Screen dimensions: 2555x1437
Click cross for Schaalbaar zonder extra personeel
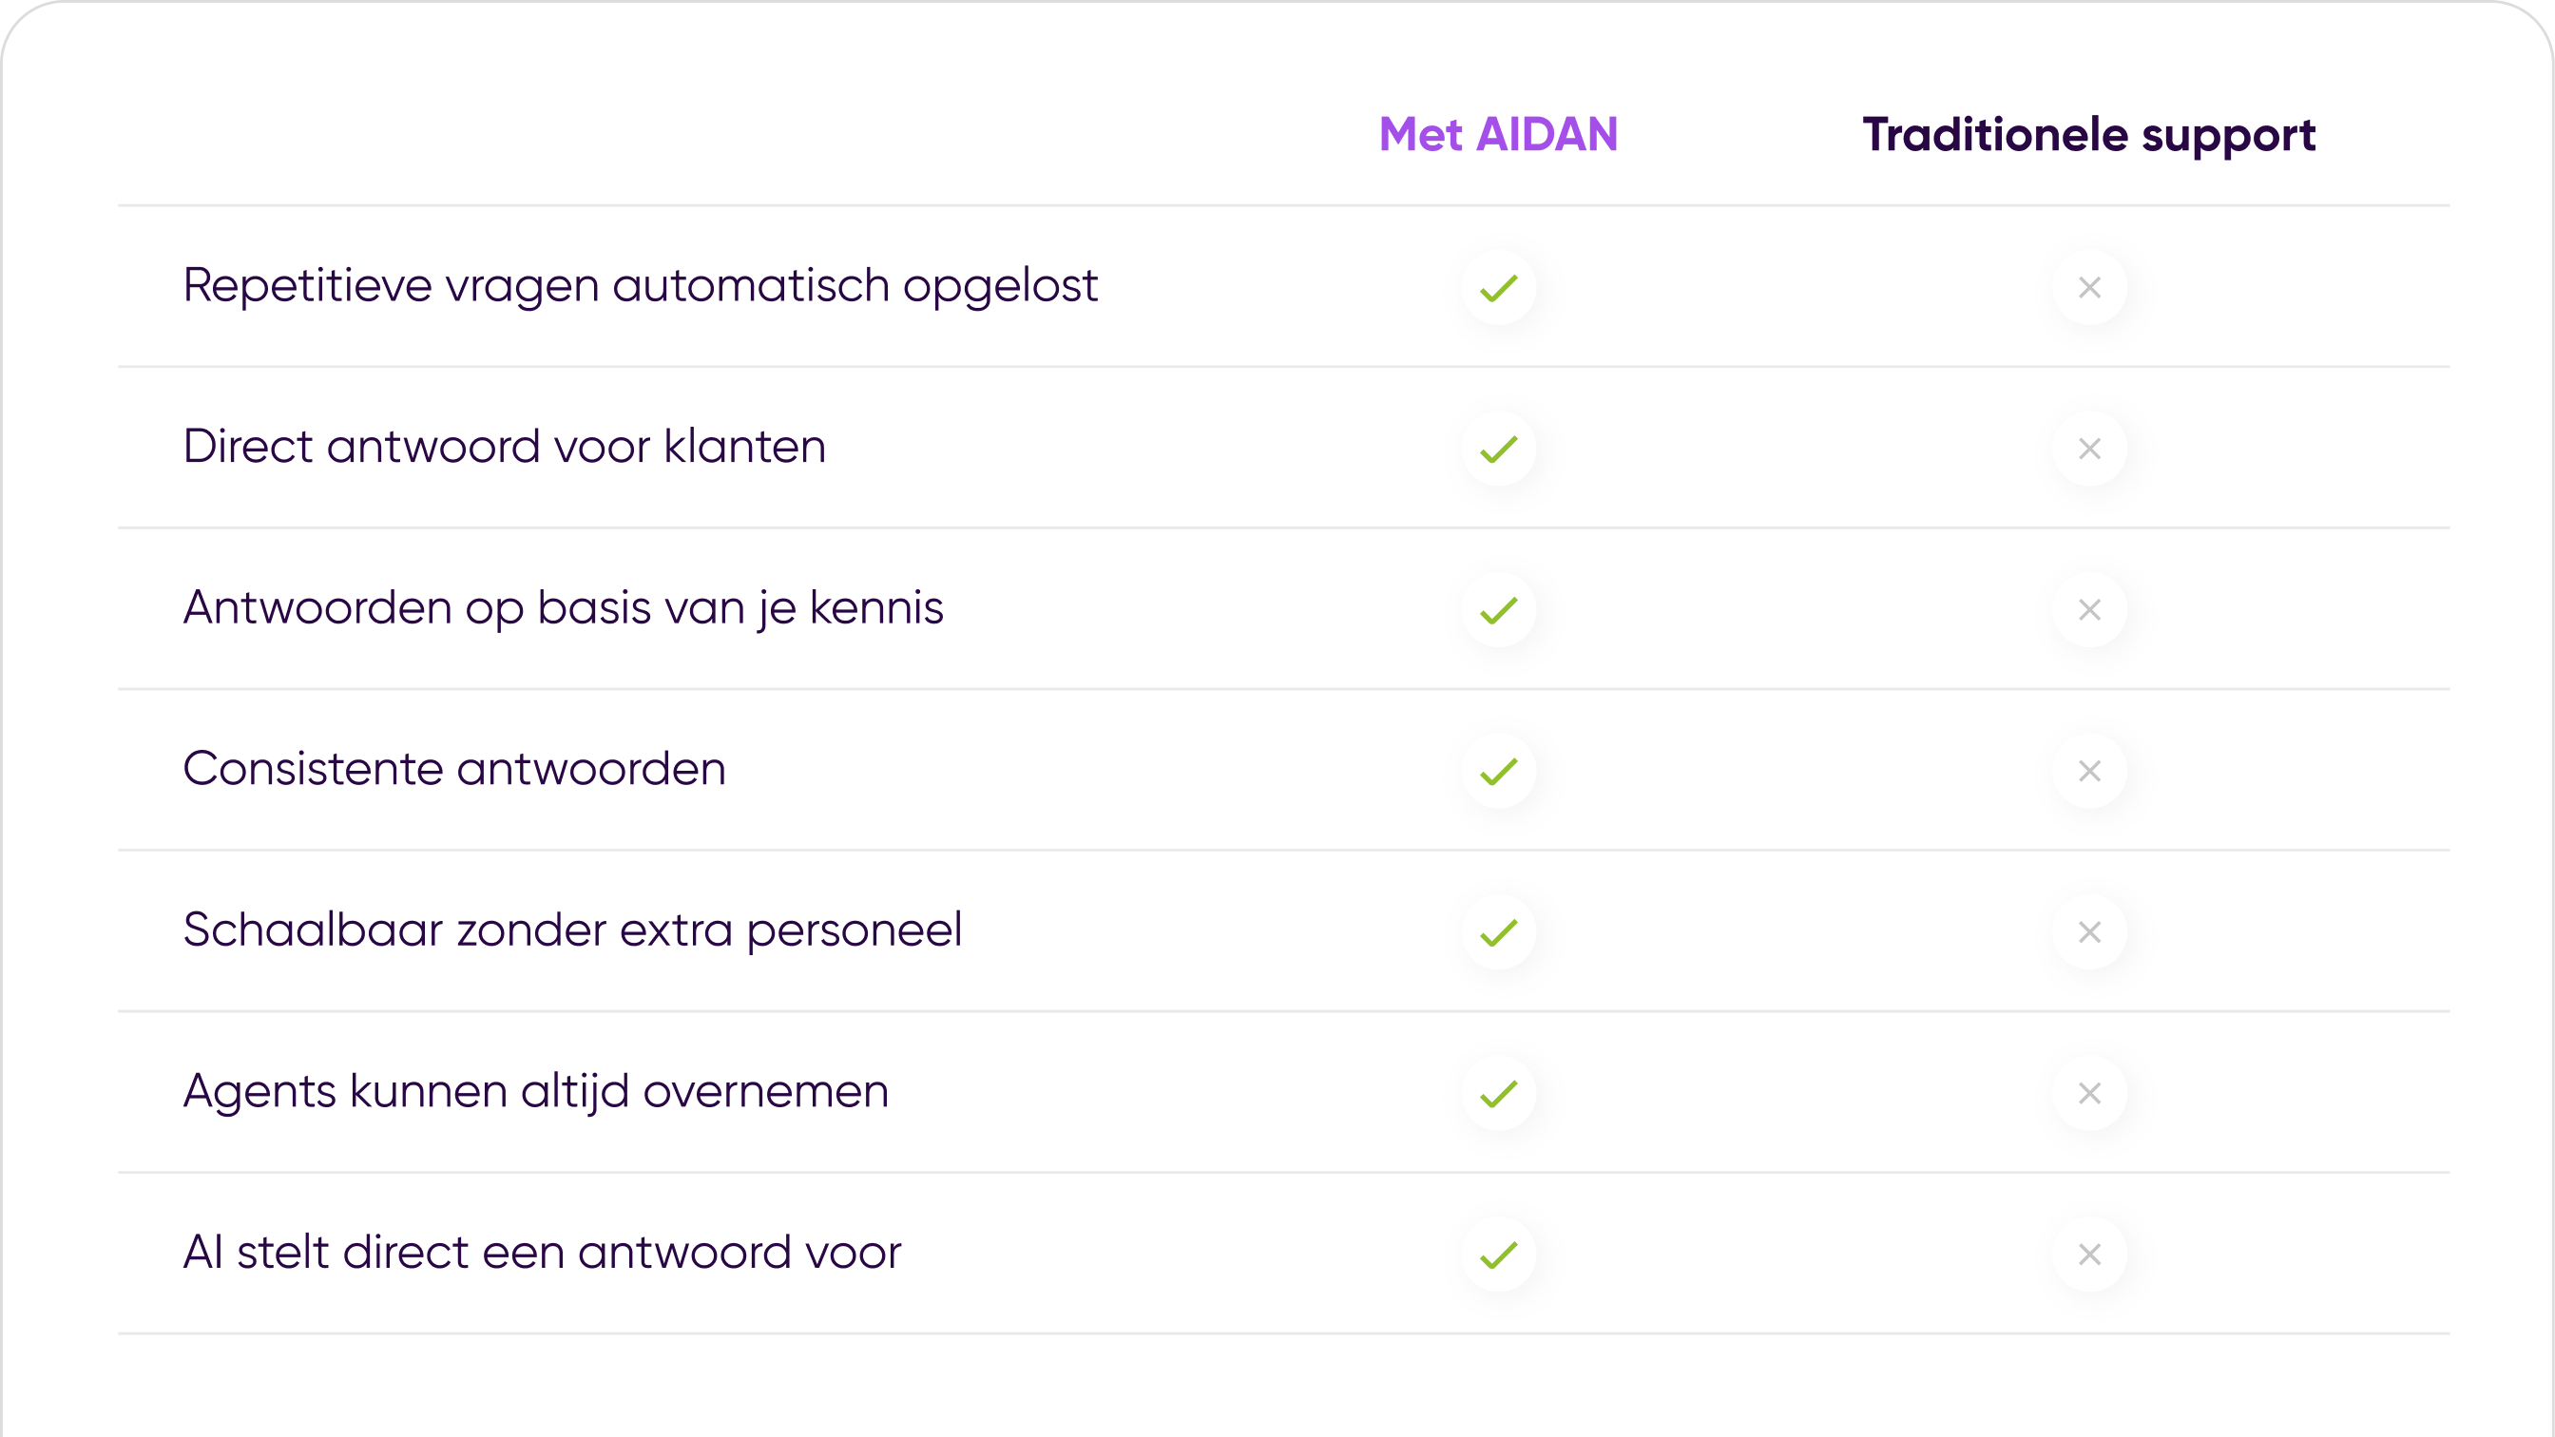2090,932
